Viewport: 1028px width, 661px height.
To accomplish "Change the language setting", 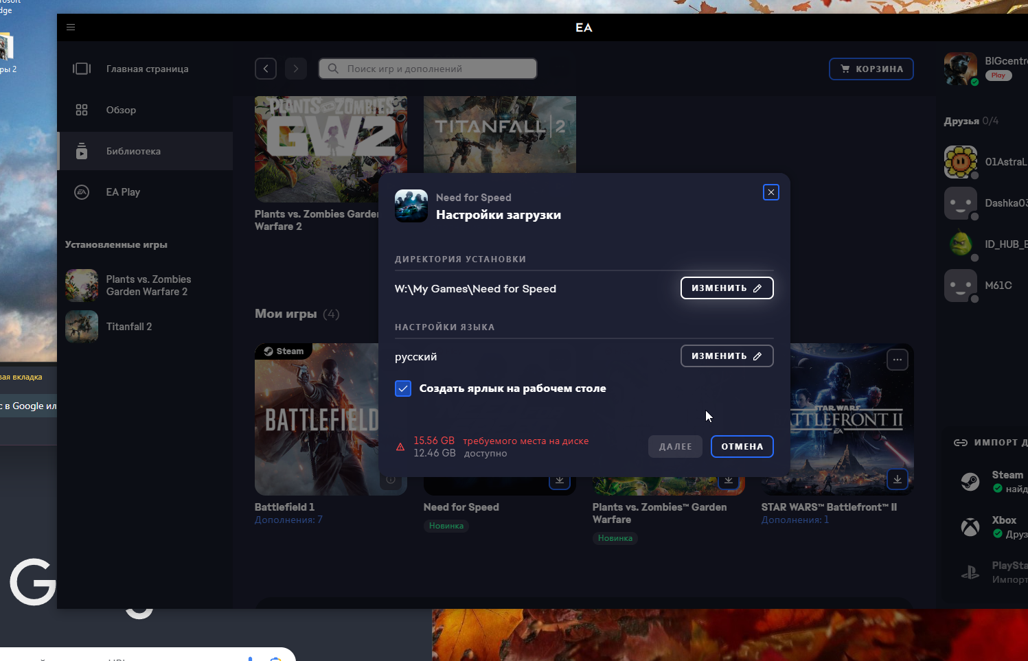I will [x=727, y=356].
